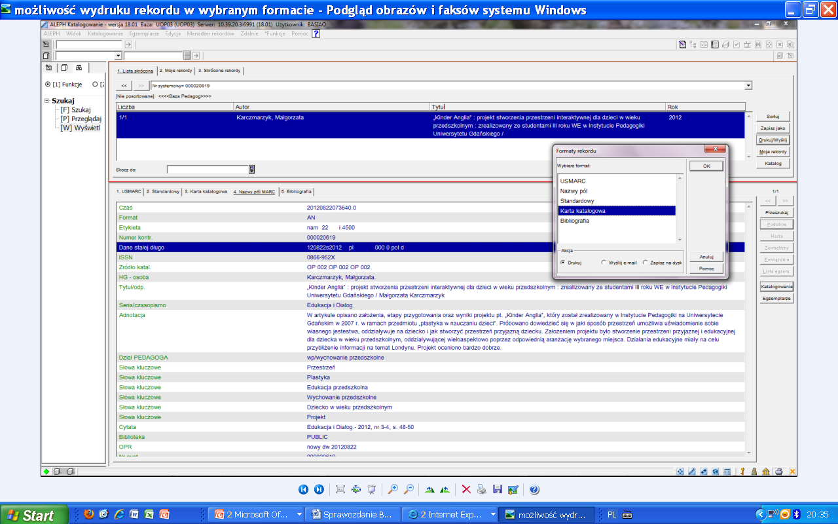
Task: Open image for editing icon
Action: coord(513,489)
